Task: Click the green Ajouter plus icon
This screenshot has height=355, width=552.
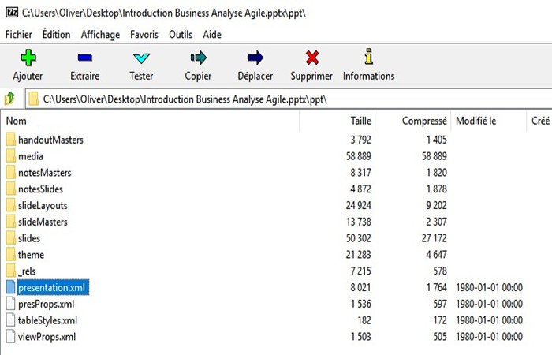Action: [28, 58]
